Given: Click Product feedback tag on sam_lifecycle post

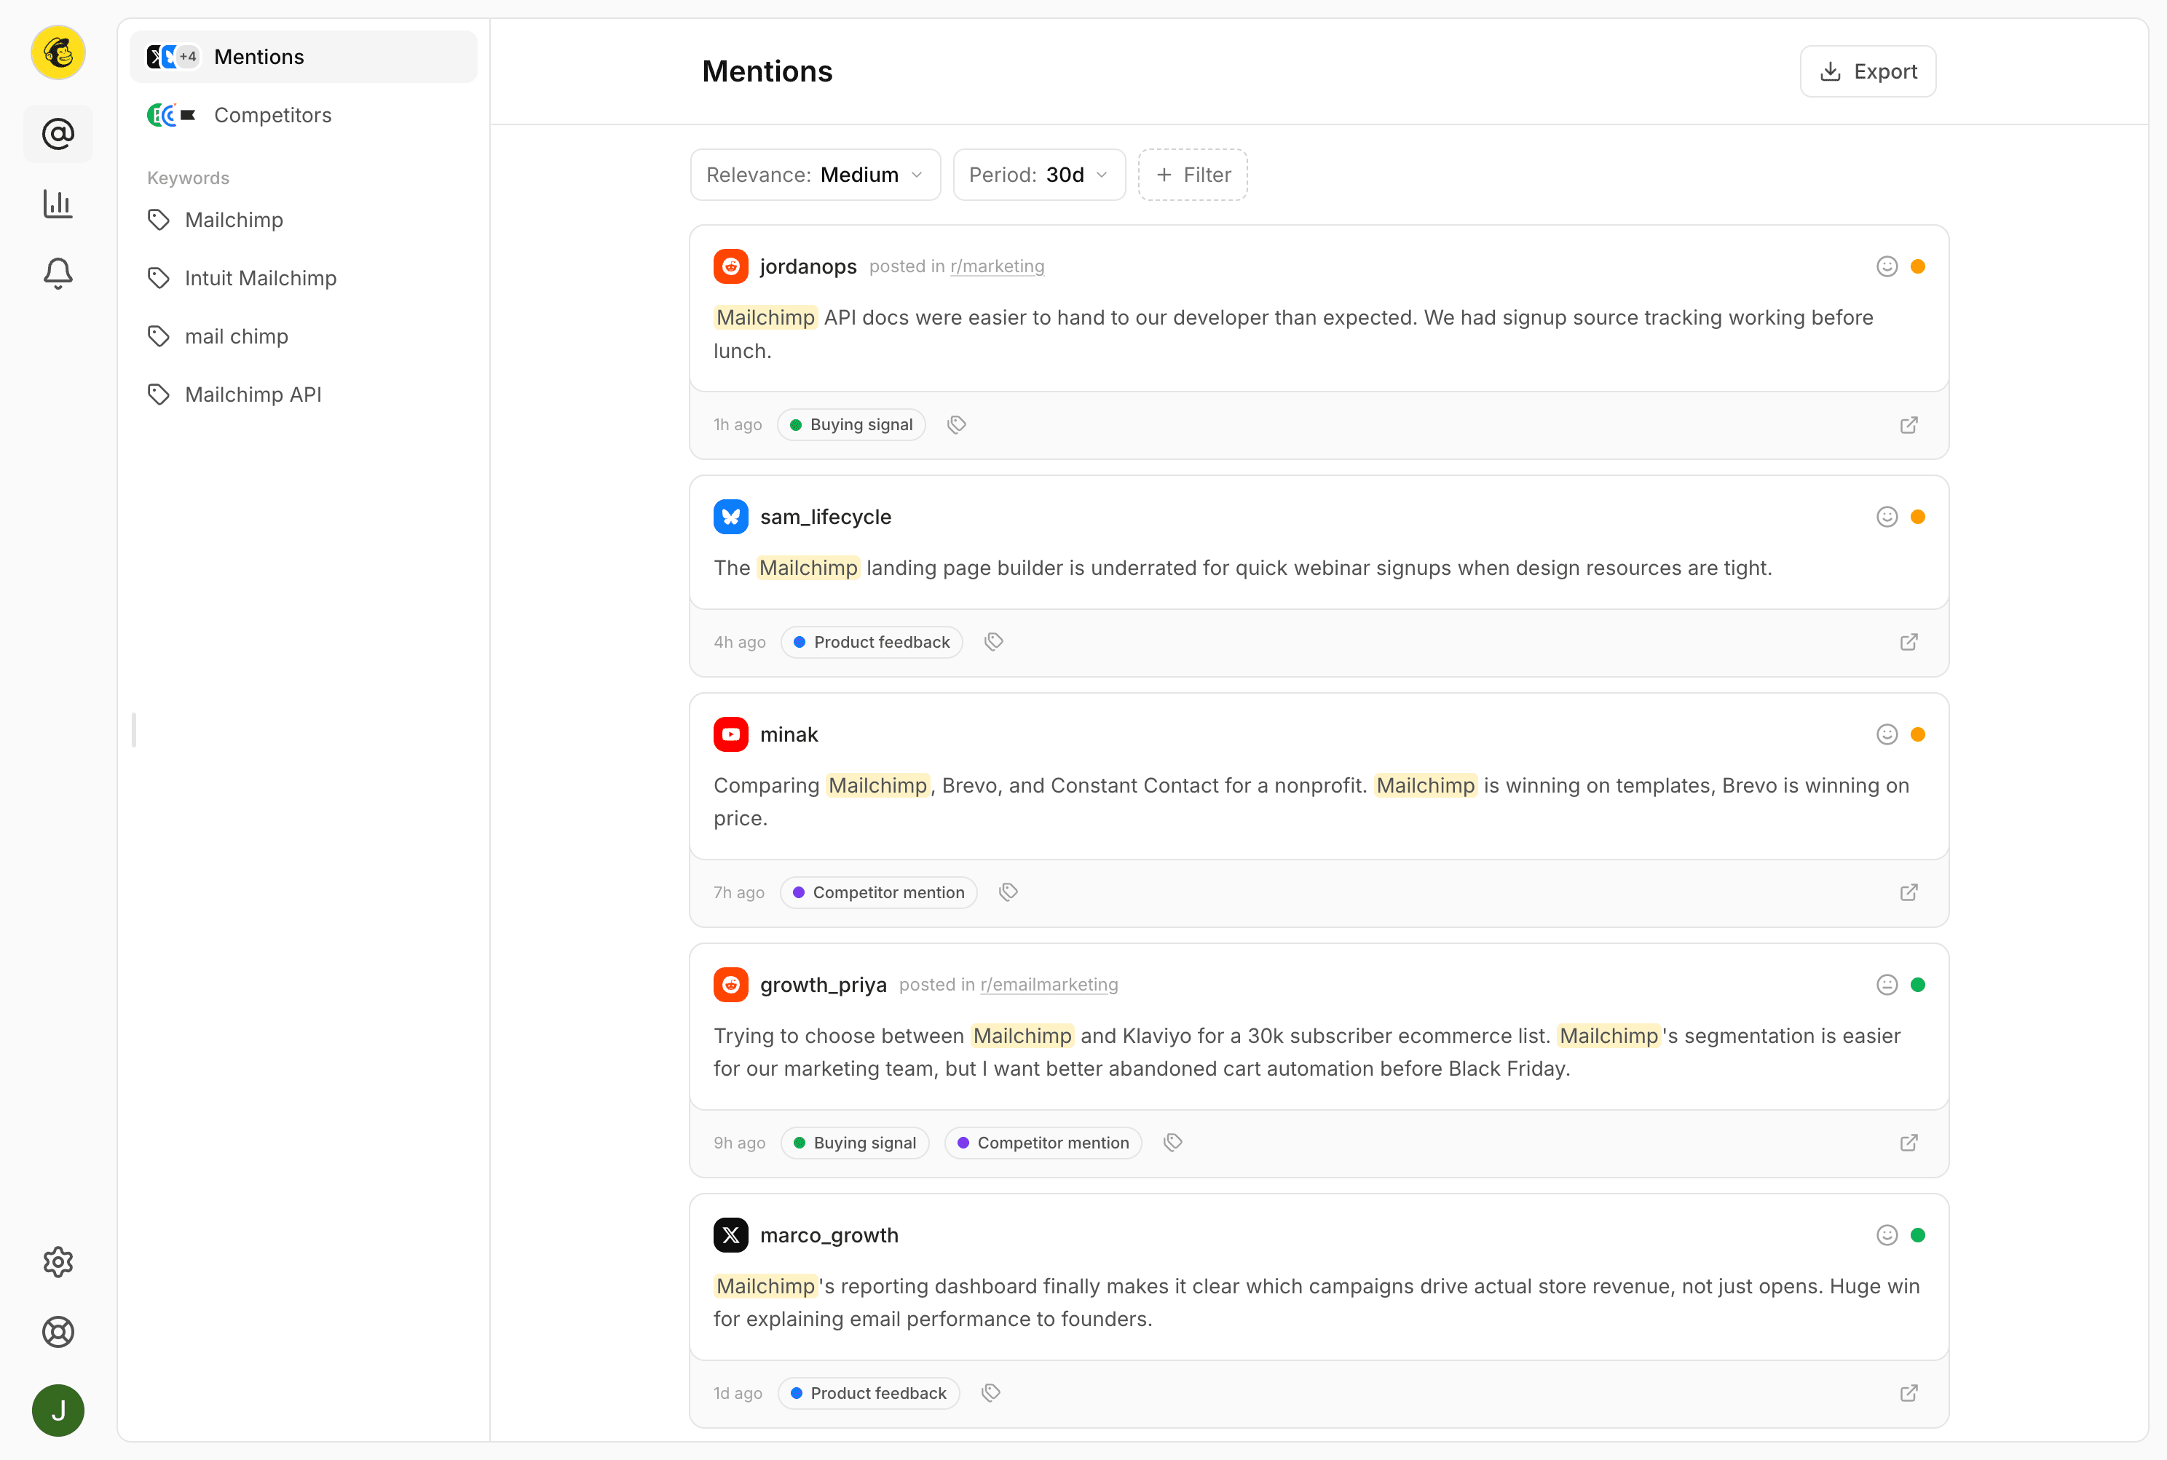Looking at the screenshot, I should click(x=872, y=643).
